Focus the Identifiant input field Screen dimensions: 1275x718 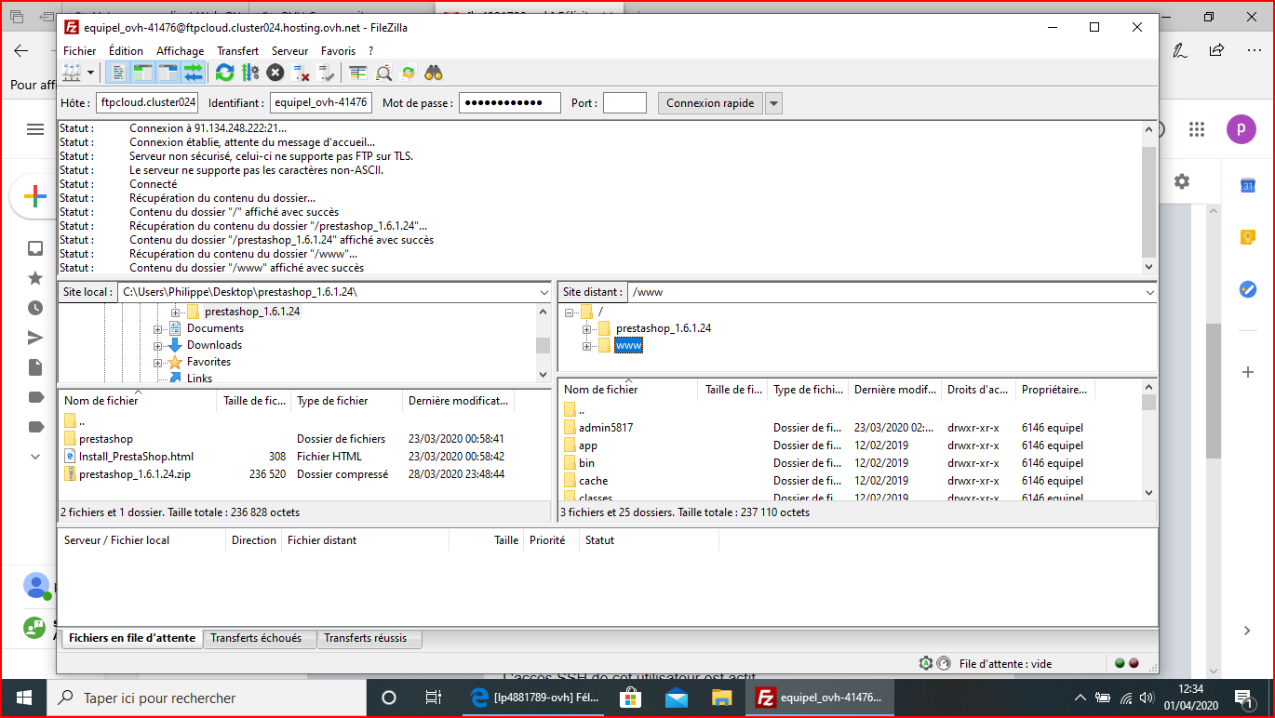[x=321, y=102]
